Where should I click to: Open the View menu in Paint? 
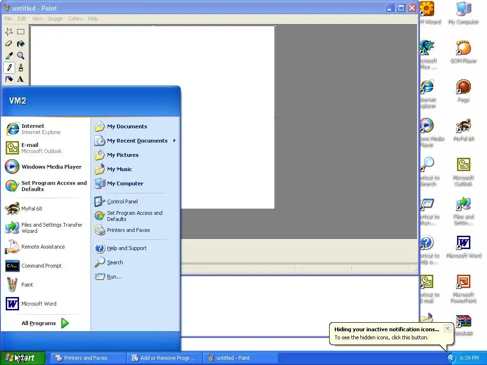[x=37, y=19]
